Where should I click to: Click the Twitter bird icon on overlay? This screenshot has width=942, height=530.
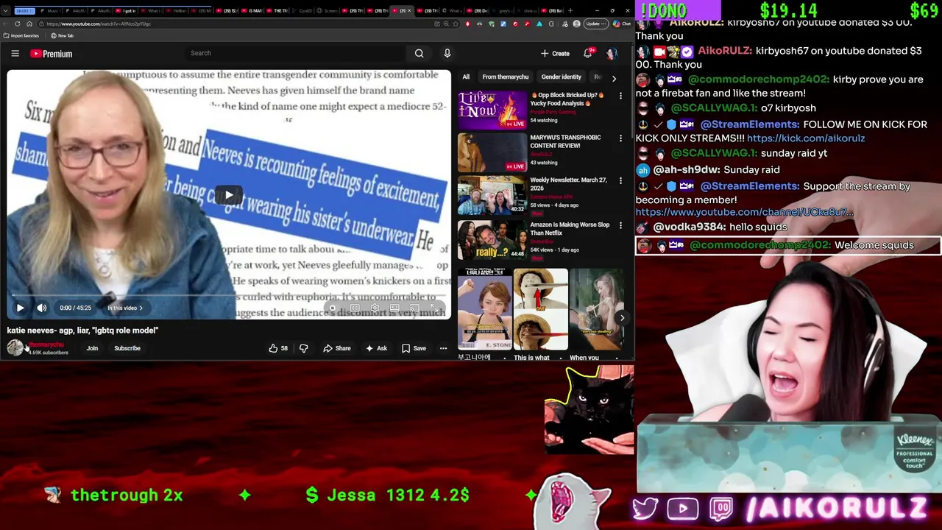pyautogui.click(x=645, y=509)
